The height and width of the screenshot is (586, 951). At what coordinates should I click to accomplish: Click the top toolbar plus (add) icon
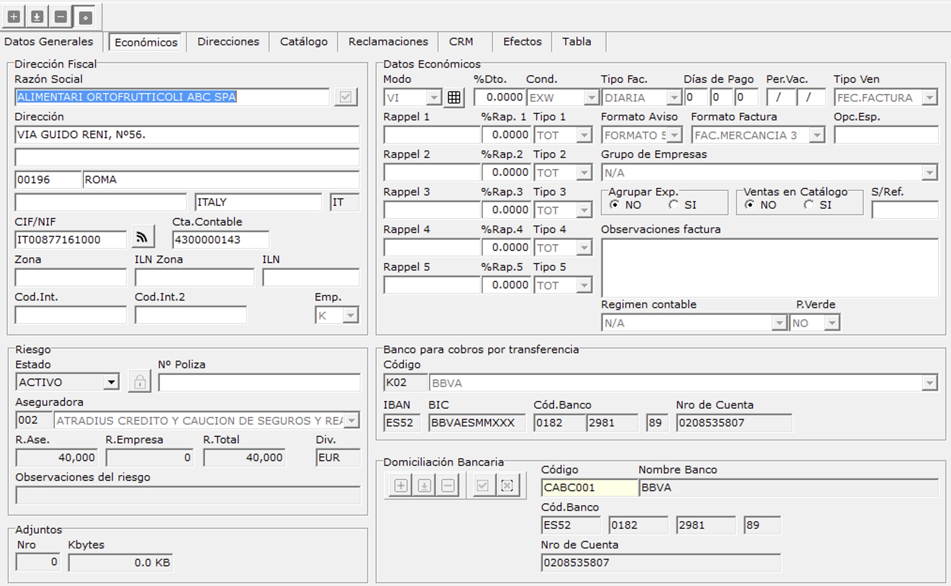(14, 17)
